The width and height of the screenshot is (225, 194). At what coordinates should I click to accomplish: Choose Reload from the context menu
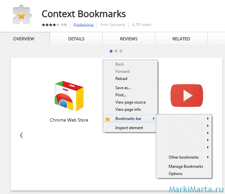tap(121, 79)
